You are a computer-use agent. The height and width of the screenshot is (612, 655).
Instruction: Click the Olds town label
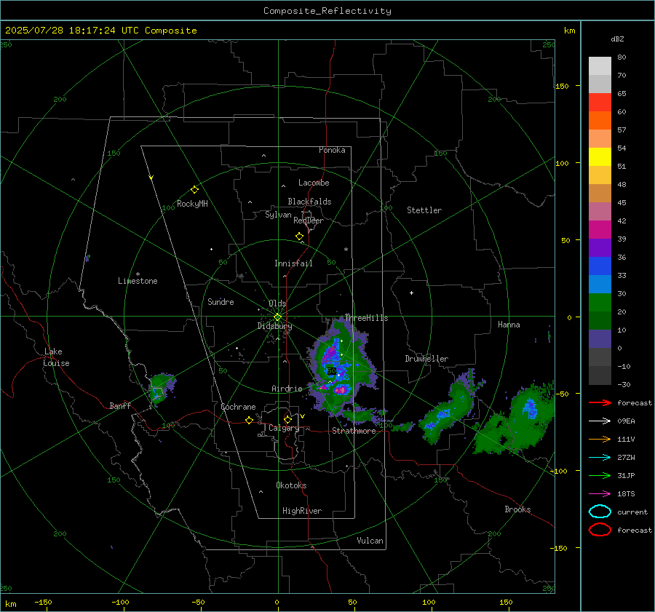click(x=277, y=303)
